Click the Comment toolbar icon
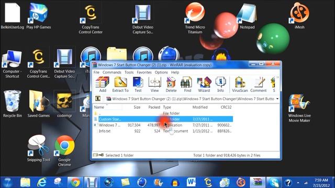This screenshot has height=188, width=335. [258, 85]
